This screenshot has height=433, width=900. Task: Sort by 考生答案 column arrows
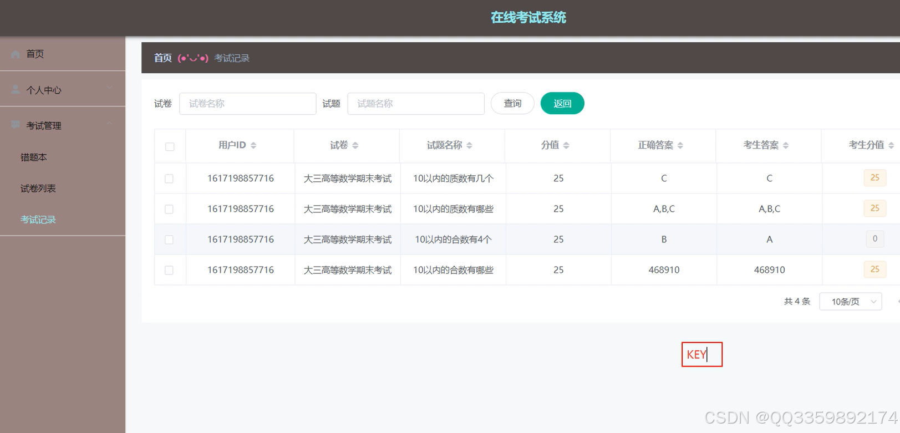(x=786, y=145)
